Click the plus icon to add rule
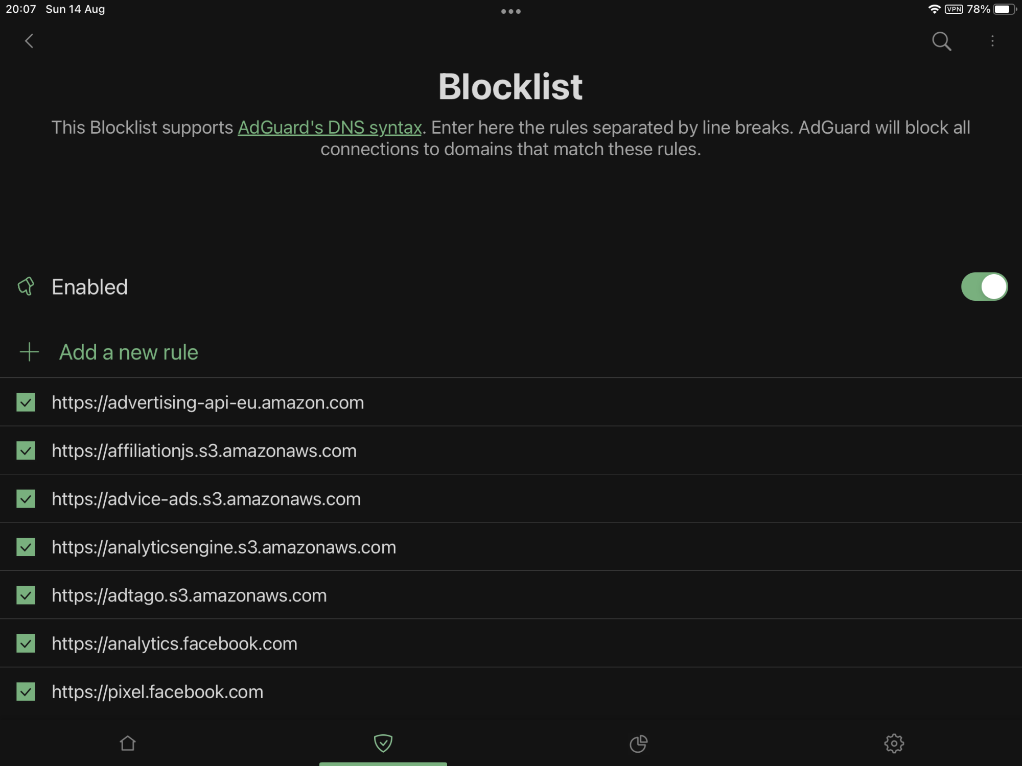 point(29,352)
